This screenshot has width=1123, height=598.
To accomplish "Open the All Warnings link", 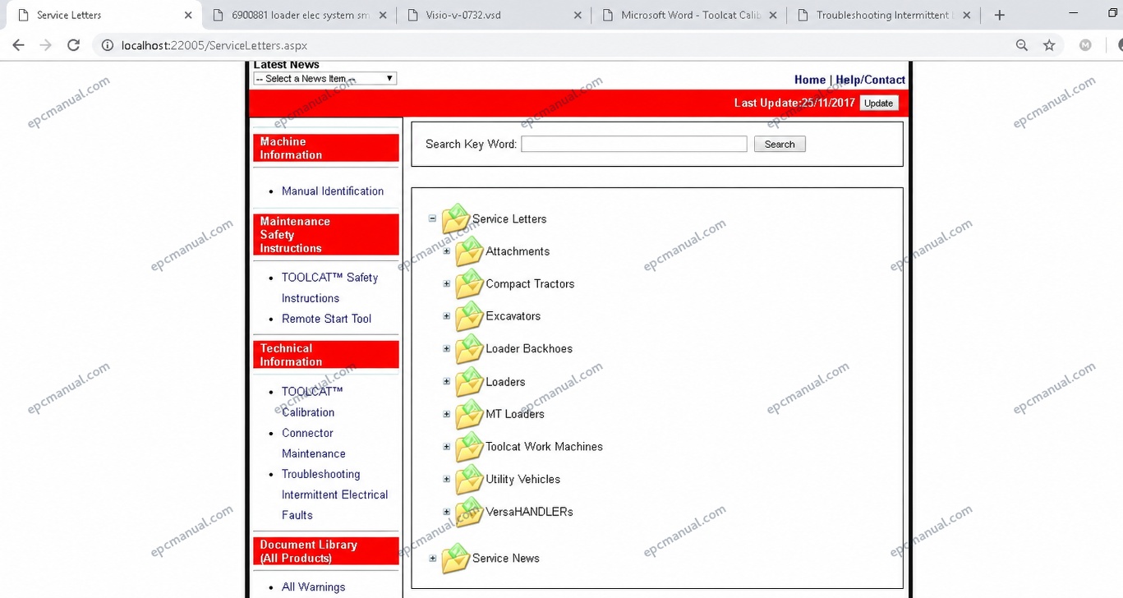I will click(313, 587).
